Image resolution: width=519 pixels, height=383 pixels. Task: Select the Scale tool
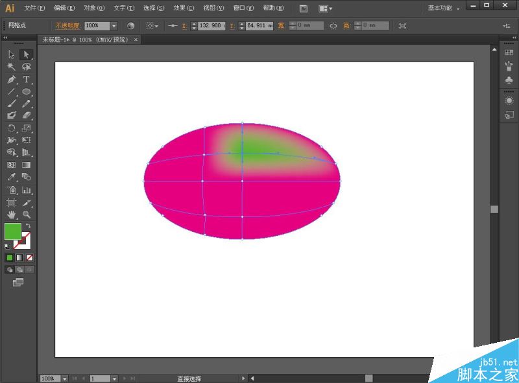(26, 128)
